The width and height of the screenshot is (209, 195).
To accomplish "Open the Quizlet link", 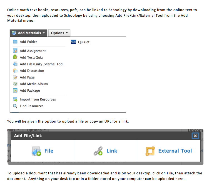I will (84, 42).
